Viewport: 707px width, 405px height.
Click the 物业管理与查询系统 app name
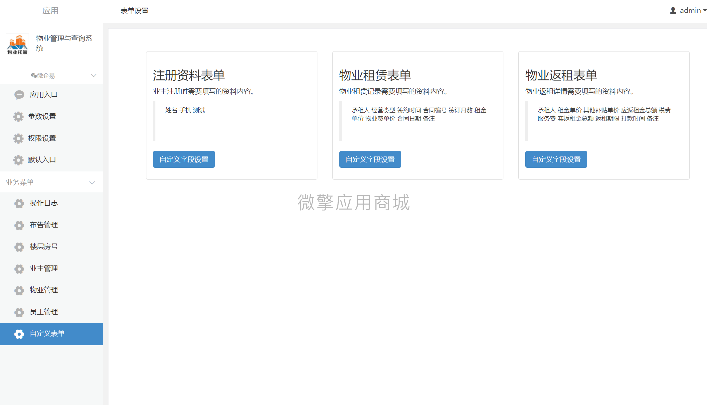click(64, 44)
